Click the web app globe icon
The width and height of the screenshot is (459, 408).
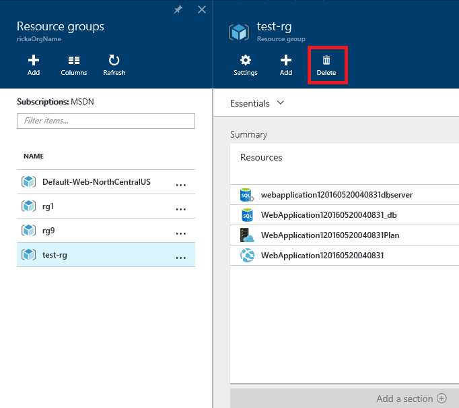coord(247,255)
